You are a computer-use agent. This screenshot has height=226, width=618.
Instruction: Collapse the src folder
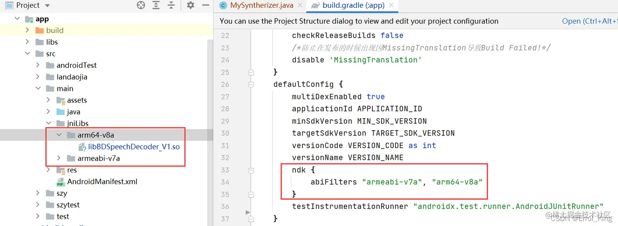[27, 53]
